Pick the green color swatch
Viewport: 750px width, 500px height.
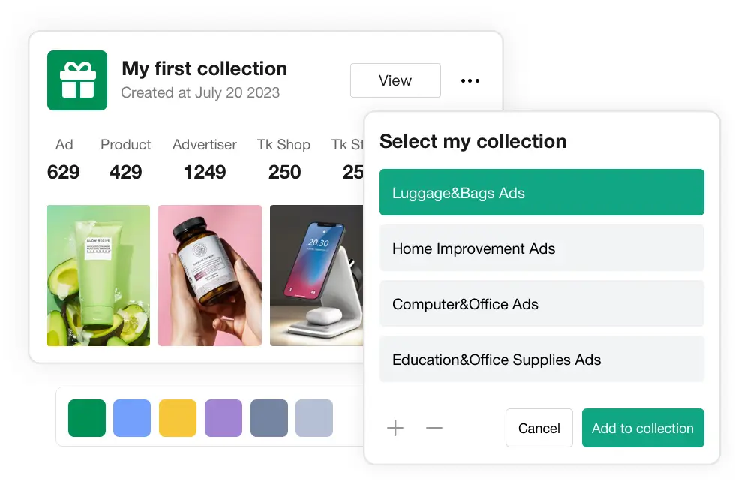(x=87, y=418)
